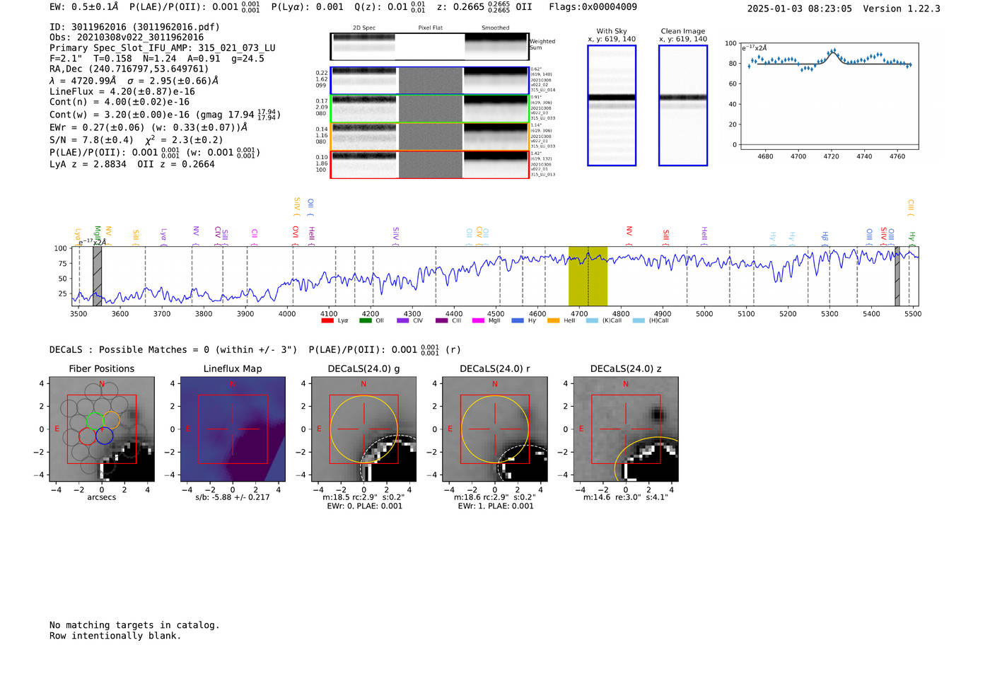The image size is (990, 674).
Task: Click the LyA z = 2.8834 value
Action: pyautogui.click(x=88, y=164)
